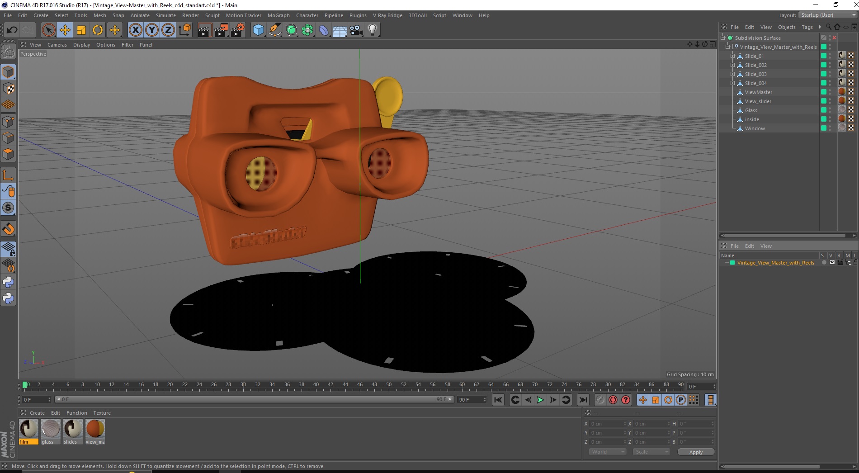This screenshot has height=473, width=859.
Task: Toggle X axis lock
Action: 135,30
